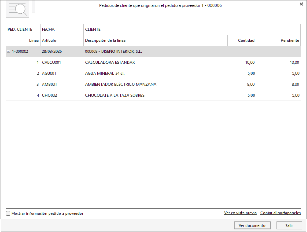Select article CALCU001
This screenshot has width=307, height=232.
click(51, 62)
